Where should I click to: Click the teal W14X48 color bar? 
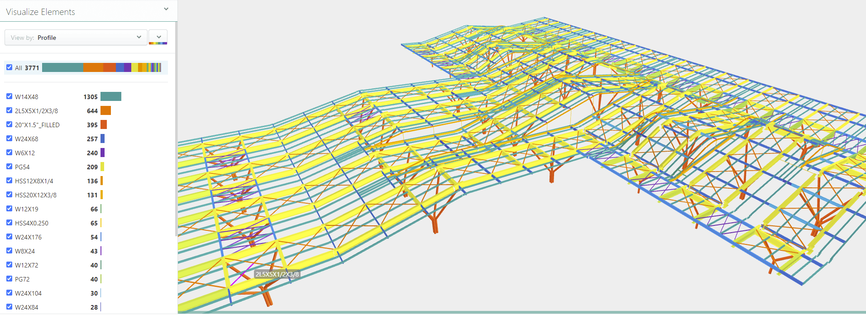pyautogui.click(x=111, y=96)
